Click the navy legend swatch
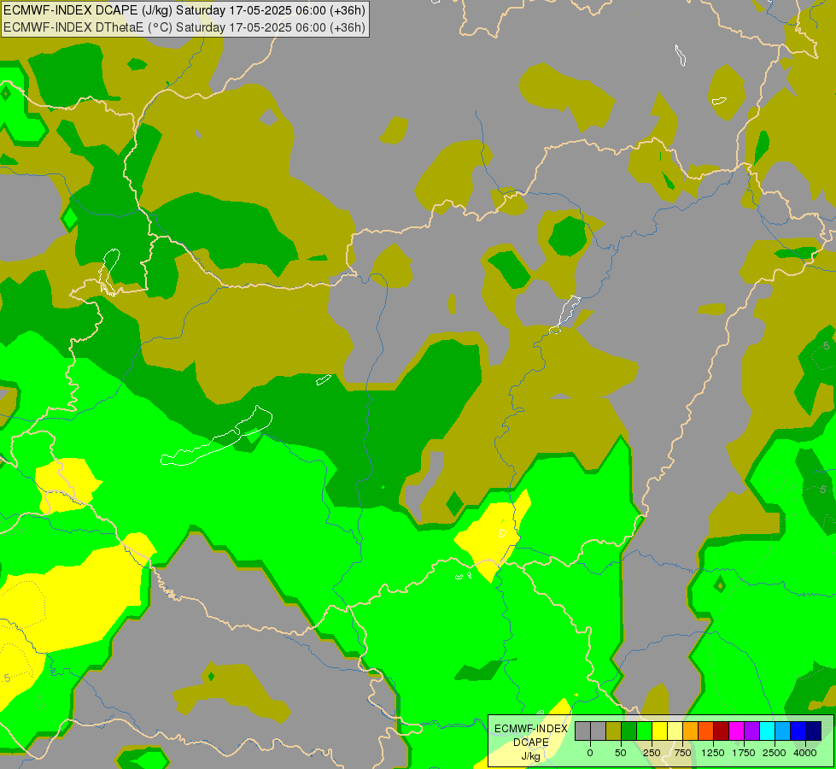Image resolution: width=836 pixels, height=769 pixels. coord(814,731)
